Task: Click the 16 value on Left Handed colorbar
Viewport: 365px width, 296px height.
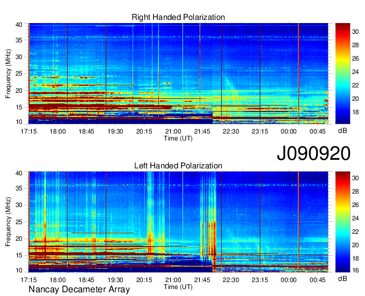Action: point(355,270)
